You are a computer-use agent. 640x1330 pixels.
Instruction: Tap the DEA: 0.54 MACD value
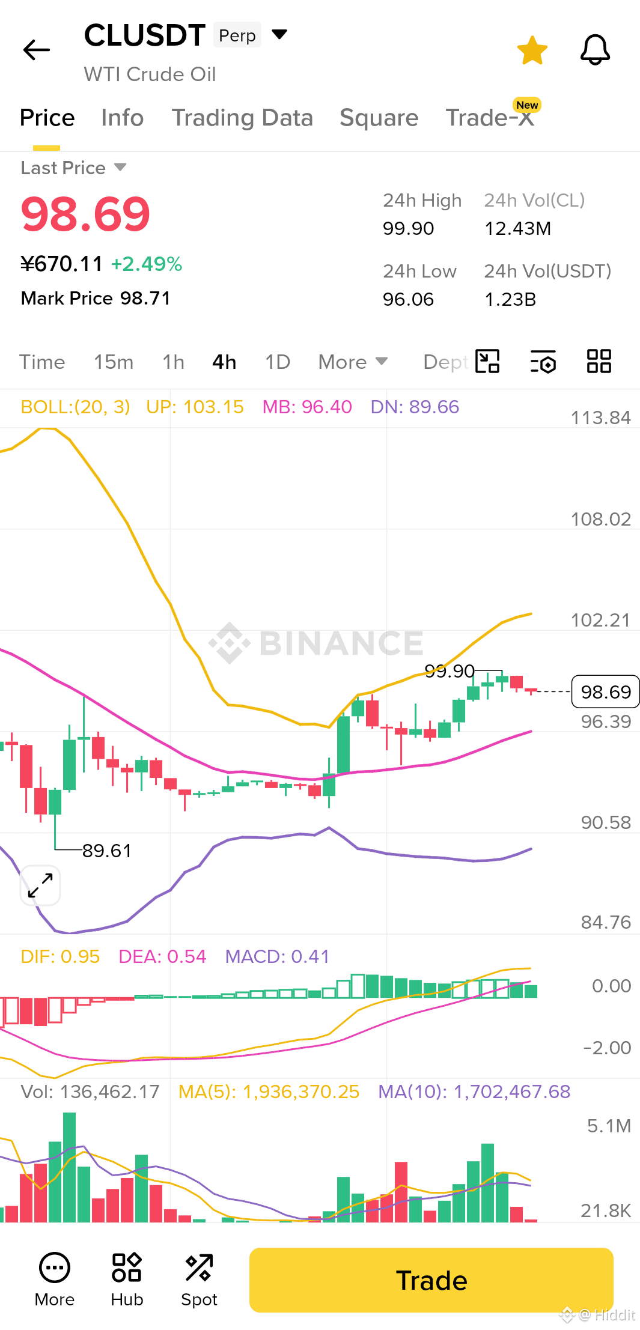[x=162, y=956]
